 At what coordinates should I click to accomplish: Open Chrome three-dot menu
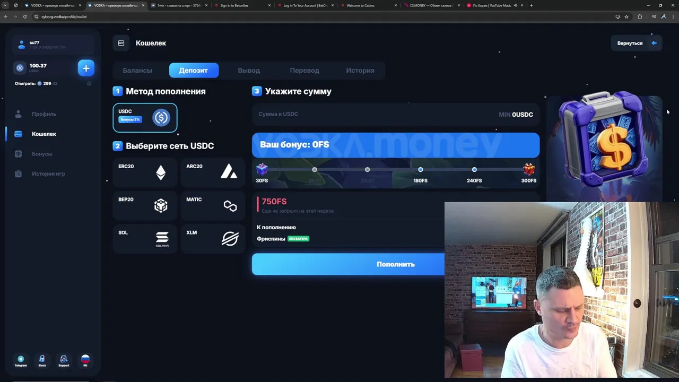pos(673,16)
